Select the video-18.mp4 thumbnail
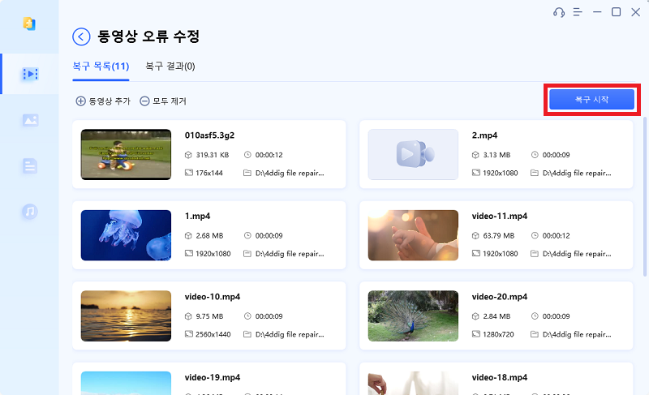The width and height of the screenshot is (649, 395). point(413,383)
